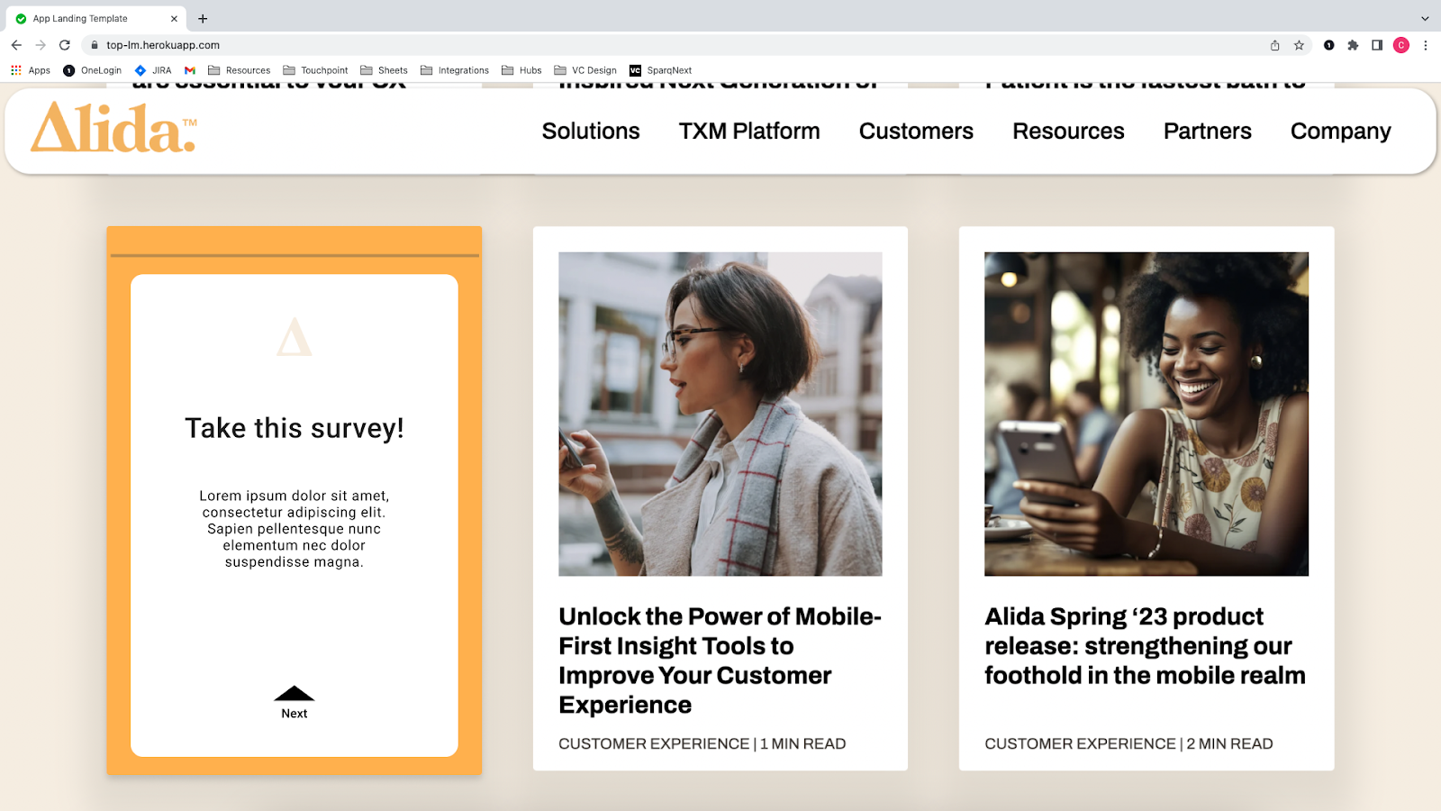
Task: Click the user profile avatar
Action: click(x=1401, y=45)
